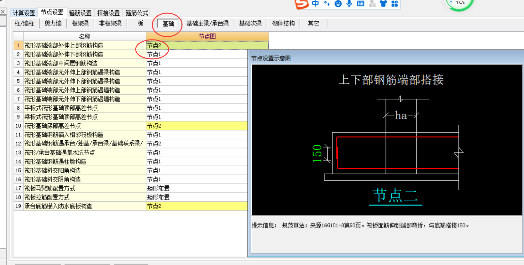Open highlighted 节点2 cell in row 10
The height and width of the screenshot is (265, 524).
(x=197, y=126)
